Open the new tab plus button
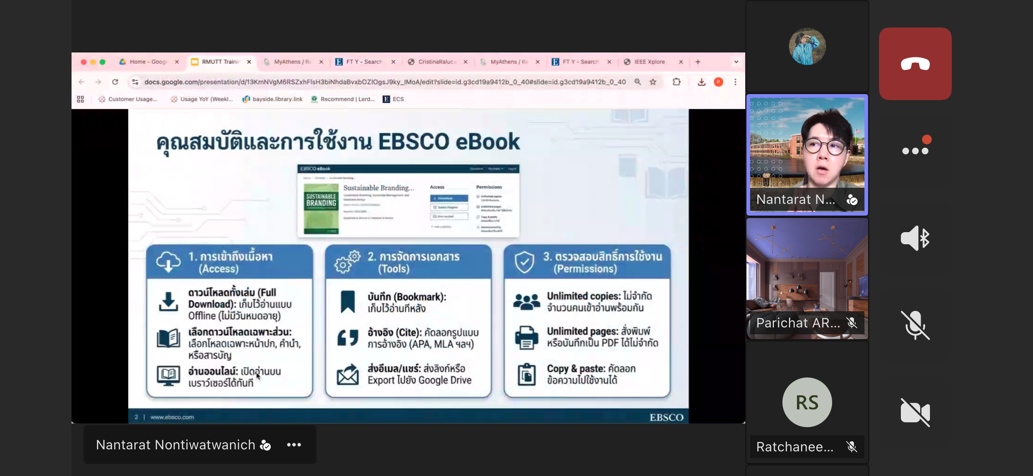 [x=698, y=62]
